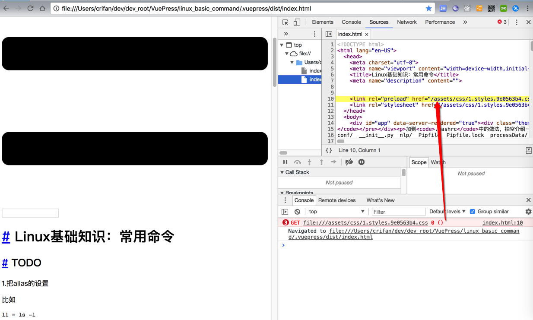Go forward with browser forward arrow
The image size is (533, 320).
(18, 8)
